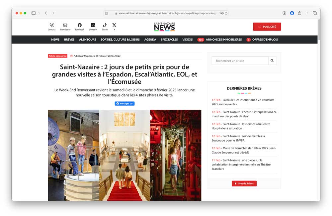
Task: Open the Facebook page icon
Action: tap(80, 26)
